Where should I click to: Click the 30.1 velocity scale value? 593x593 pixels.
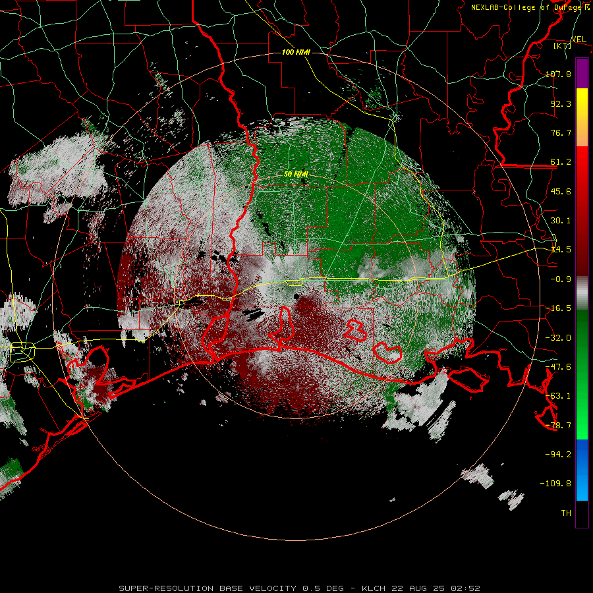(x=561, y=221)
